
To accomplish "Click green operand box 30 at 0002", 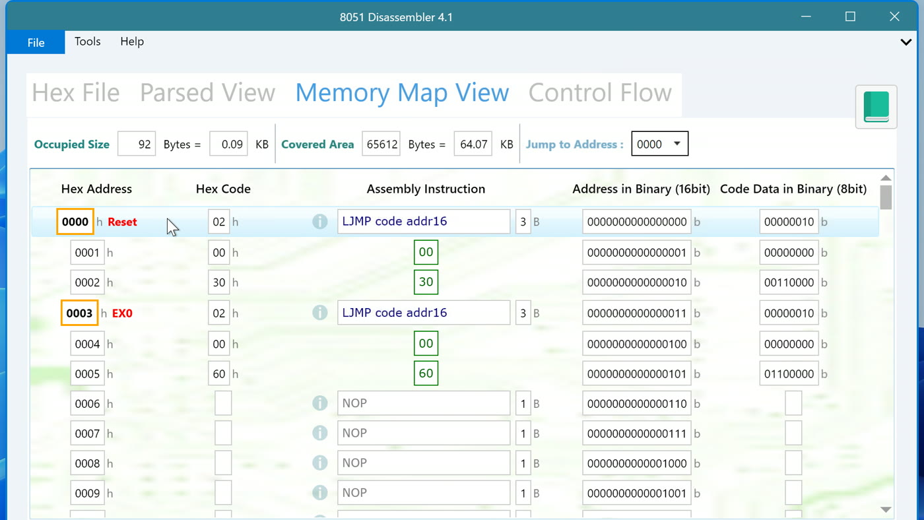I will click(426, 282).
